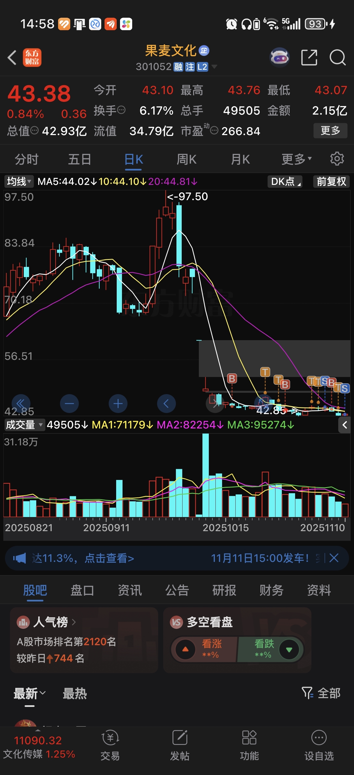Expand the 更多 chart period dropdown
Screen dimensions: 354x775
click(296, 159)
